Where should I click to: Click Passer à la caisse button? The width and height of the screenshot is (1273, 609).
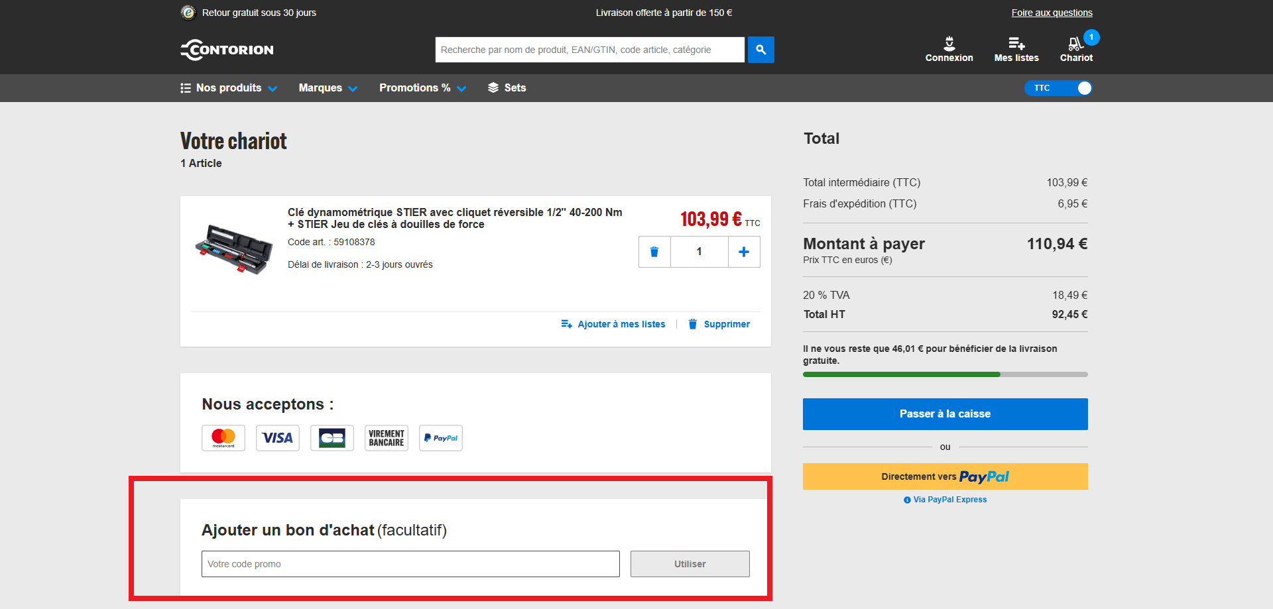(x=945, y=414)
